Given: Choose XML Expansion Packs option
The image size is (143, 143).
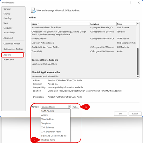Looking at the screenshot, I should [x=56, y=132].
